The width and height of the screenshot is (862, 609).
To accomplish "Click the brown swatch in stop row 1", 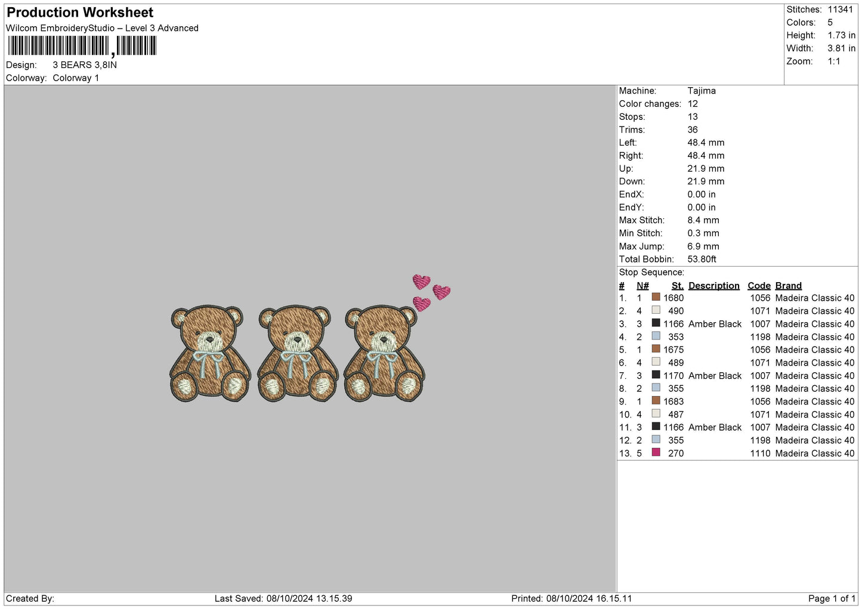I will pos(656,297).
